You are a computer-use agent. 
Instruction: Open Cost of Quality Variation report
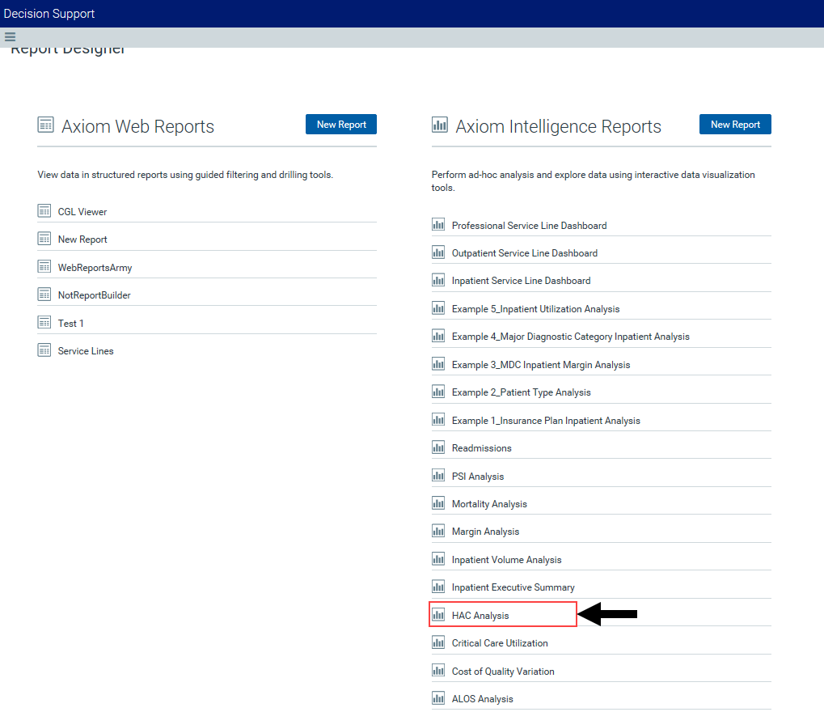coord(503,672)
